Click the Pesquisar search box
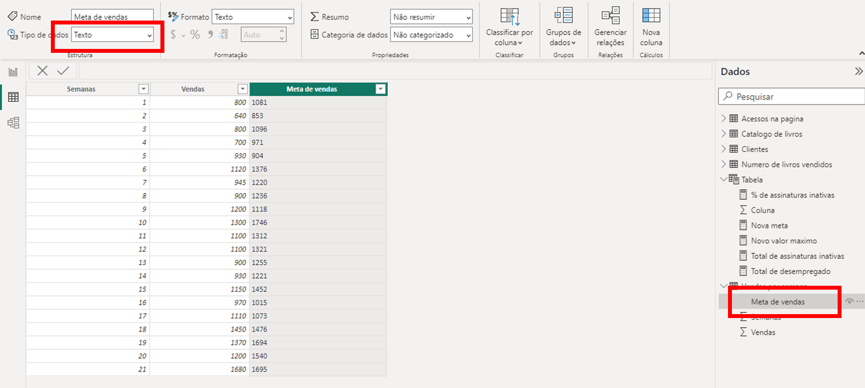865x388 pixels. tap(792, 96)
